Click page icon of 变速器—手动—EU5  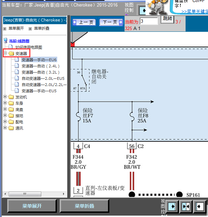17,91
